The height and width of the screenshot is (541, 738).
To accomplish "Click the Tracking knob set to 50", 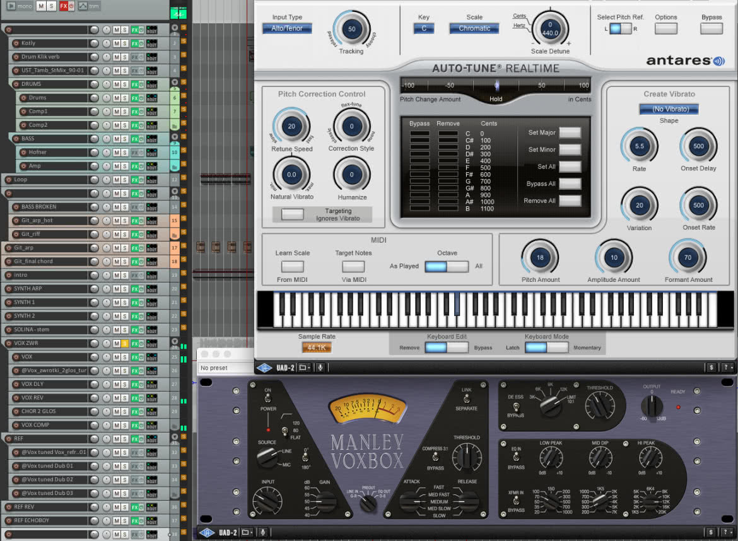I will [351, 29].
